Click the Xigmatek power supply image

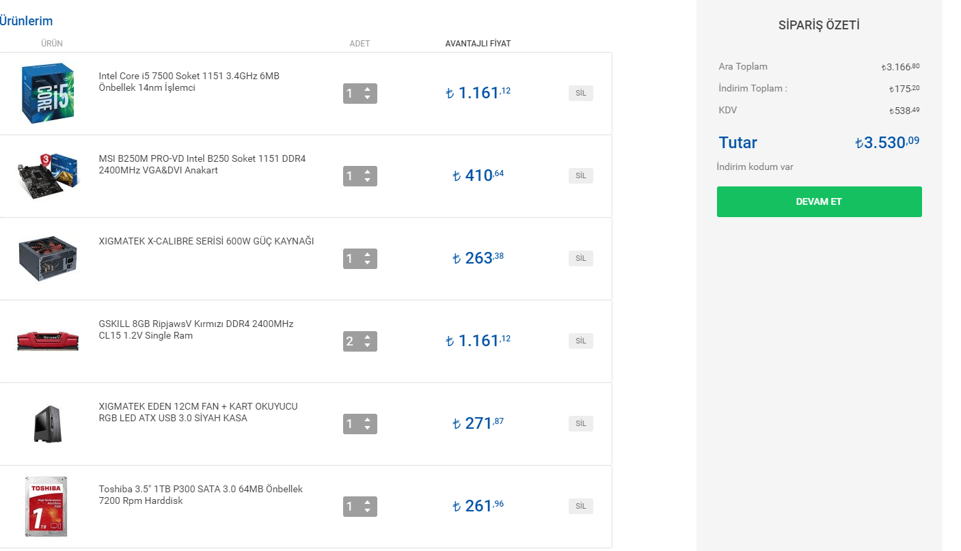[x=48, y=259]
